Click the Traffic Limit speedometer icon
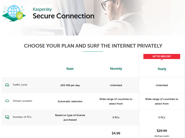This screenshot has width=185, height=138. click(7, 85)
